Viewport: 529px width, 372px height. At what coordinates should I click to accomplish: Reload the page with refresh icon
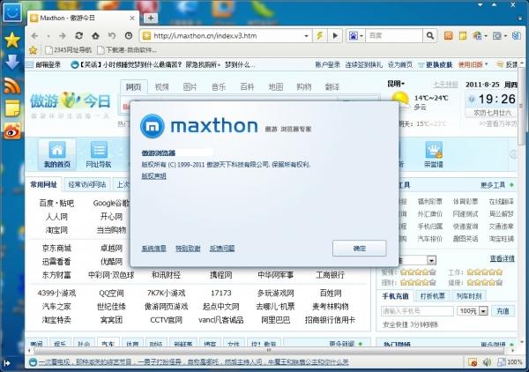coord(79,36)
